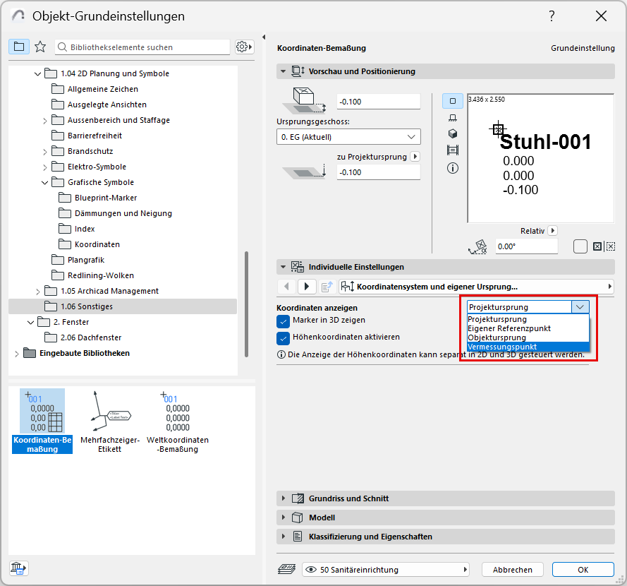The width and height of the screenshot is (627, 586).
Task: Open the 50 Sanitäreinrichtung layer selector
Action: click(x=386, y=569)
